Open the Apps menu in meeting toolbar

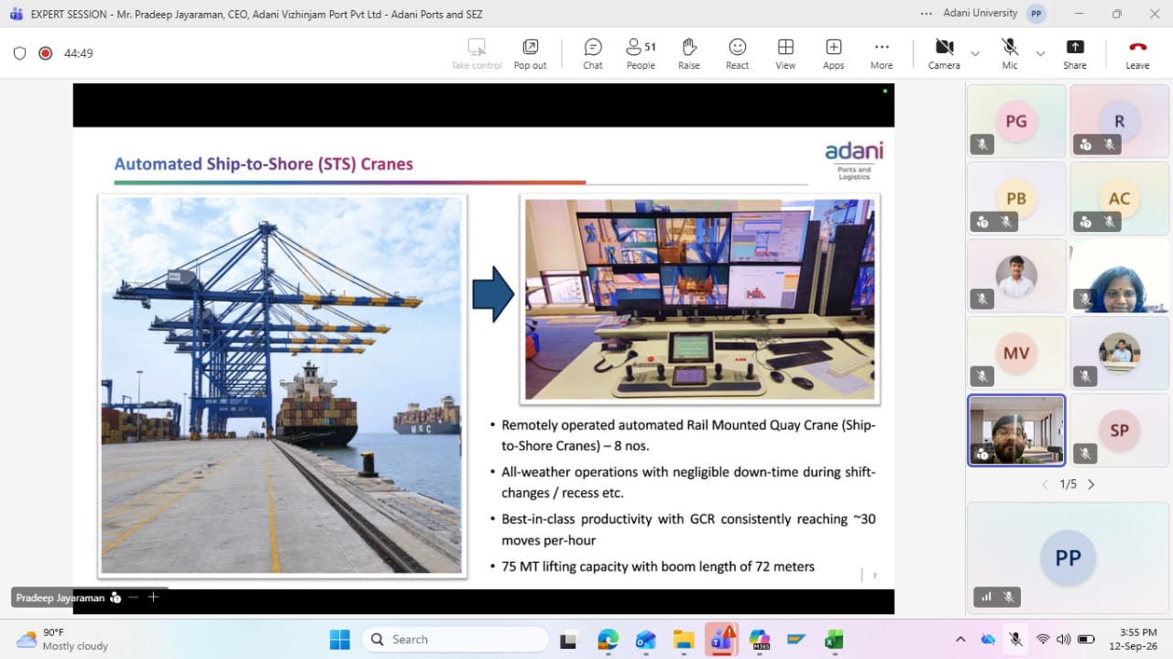[x=833, y=53]
